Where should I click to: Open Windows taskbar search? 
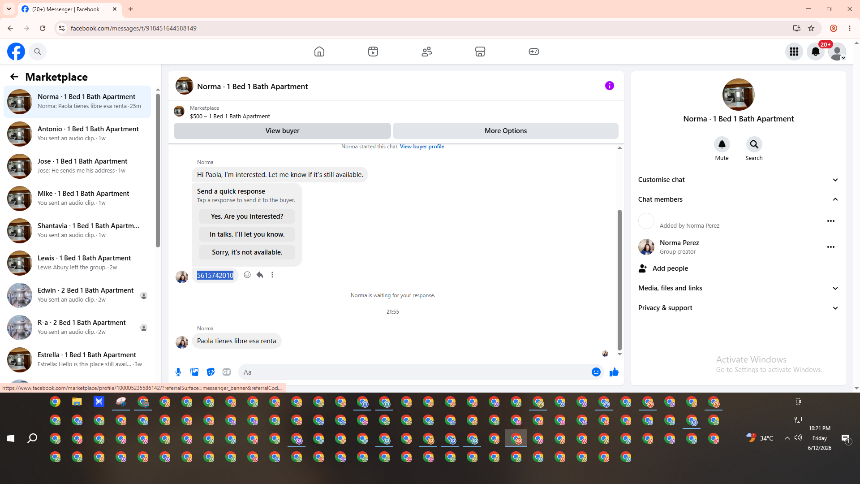coord(32,438)
